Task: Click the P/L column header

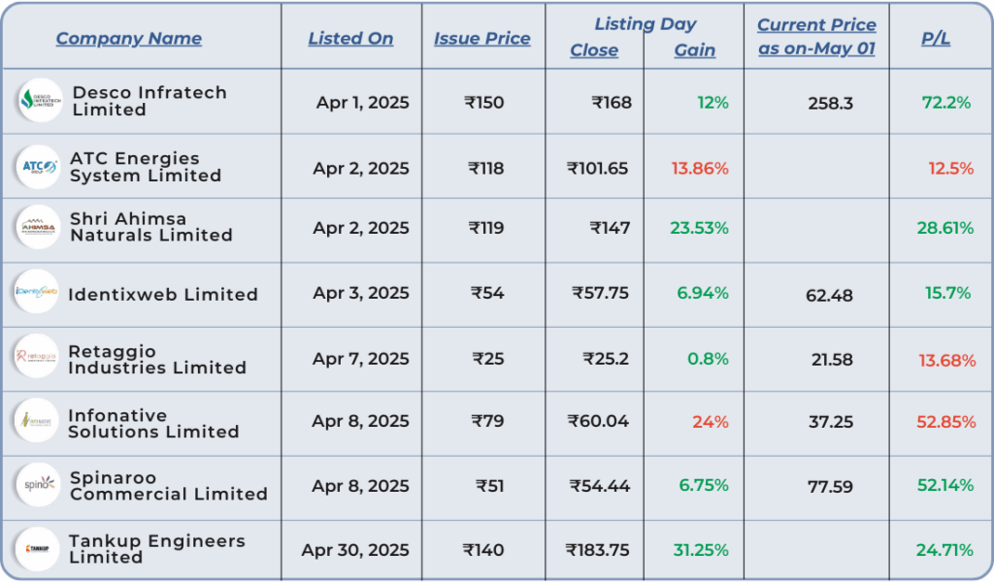Action: tap(936, 39)
